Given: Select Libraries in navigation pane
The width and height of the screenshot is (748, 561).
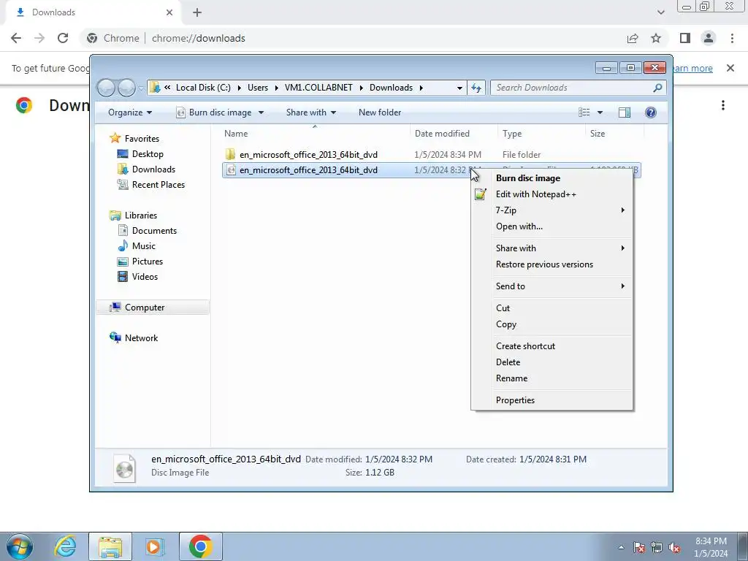Looking at the screenshot, I should pos(141,215).
